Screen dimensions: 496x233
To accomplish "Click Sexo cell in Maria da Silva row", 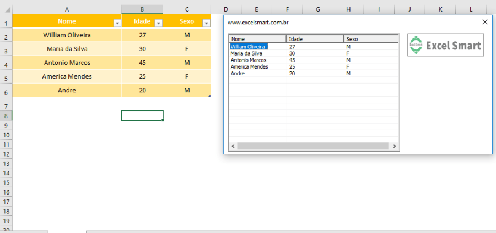I will [187, 49].
